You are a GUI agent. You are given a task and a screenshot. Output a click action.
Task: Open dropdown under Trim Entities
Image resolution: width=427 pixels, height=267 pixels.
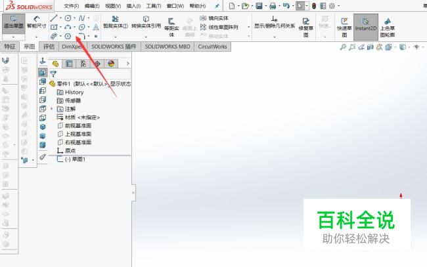click(116, 37)
